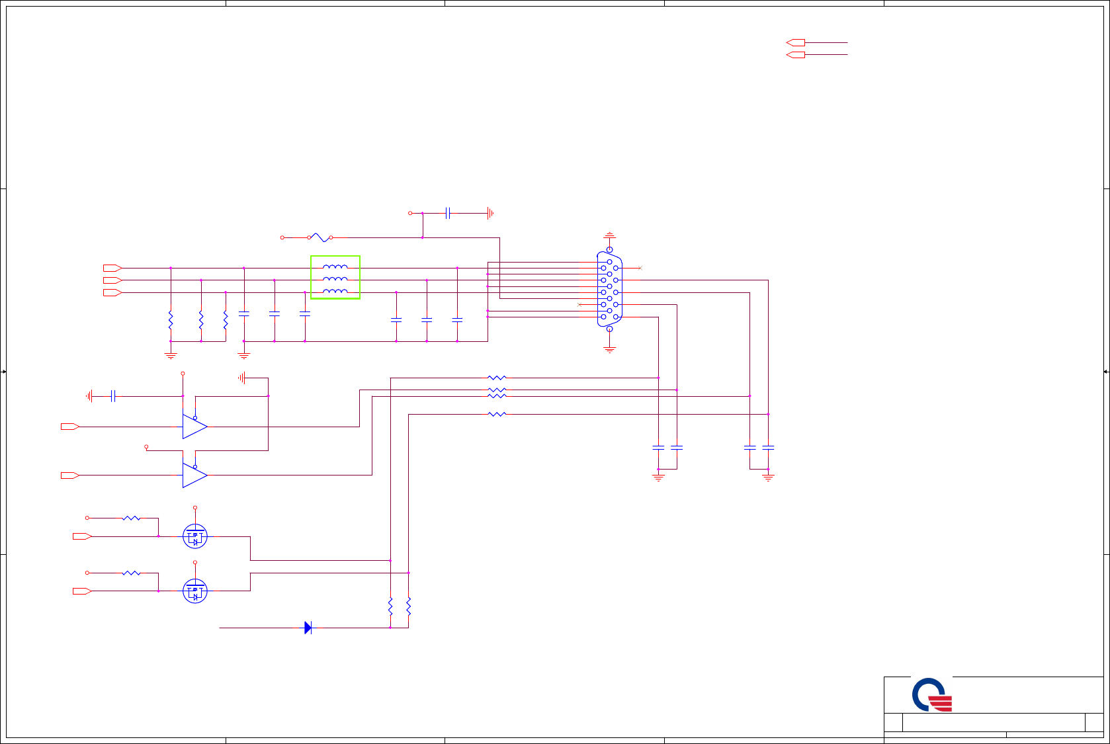Viewport: 1110px width, 744px height.
Task: Click the input port on the lower MOSFET gate line
Action: click(82, 591)
